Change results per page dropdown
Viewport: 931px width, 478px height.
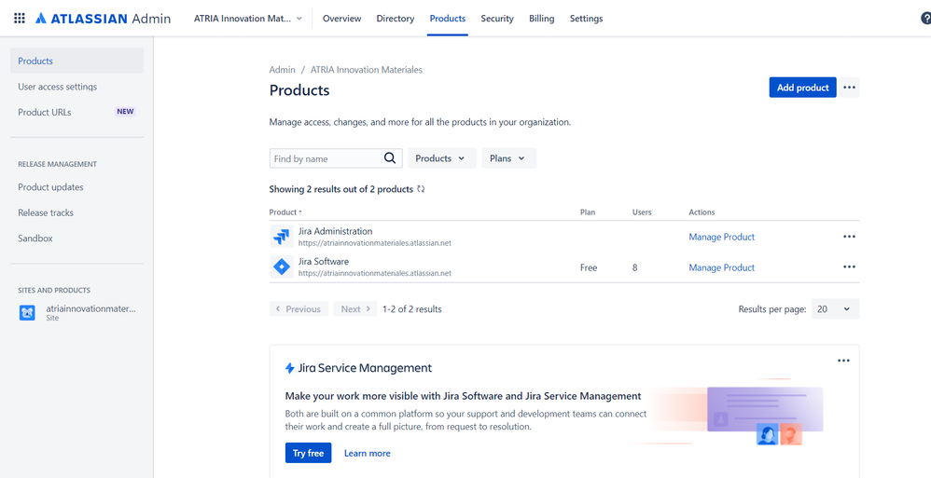(835, 309)
